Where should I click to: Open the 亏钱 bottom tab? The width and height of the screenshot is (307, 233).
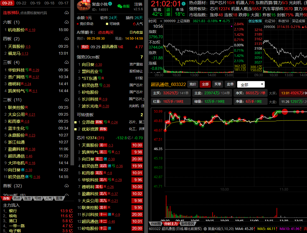(x=38, y=198)
